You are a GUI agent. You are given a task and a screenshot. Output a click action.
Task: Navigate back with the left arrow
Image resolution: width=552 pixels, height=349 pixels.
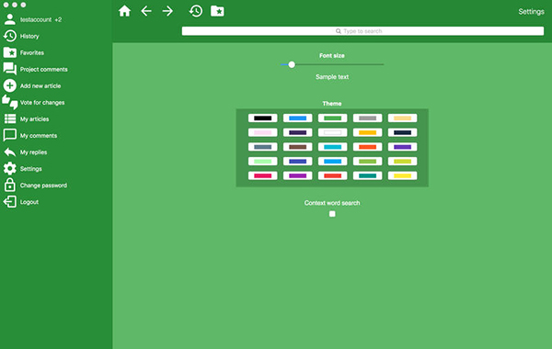[x=146, y=11]
